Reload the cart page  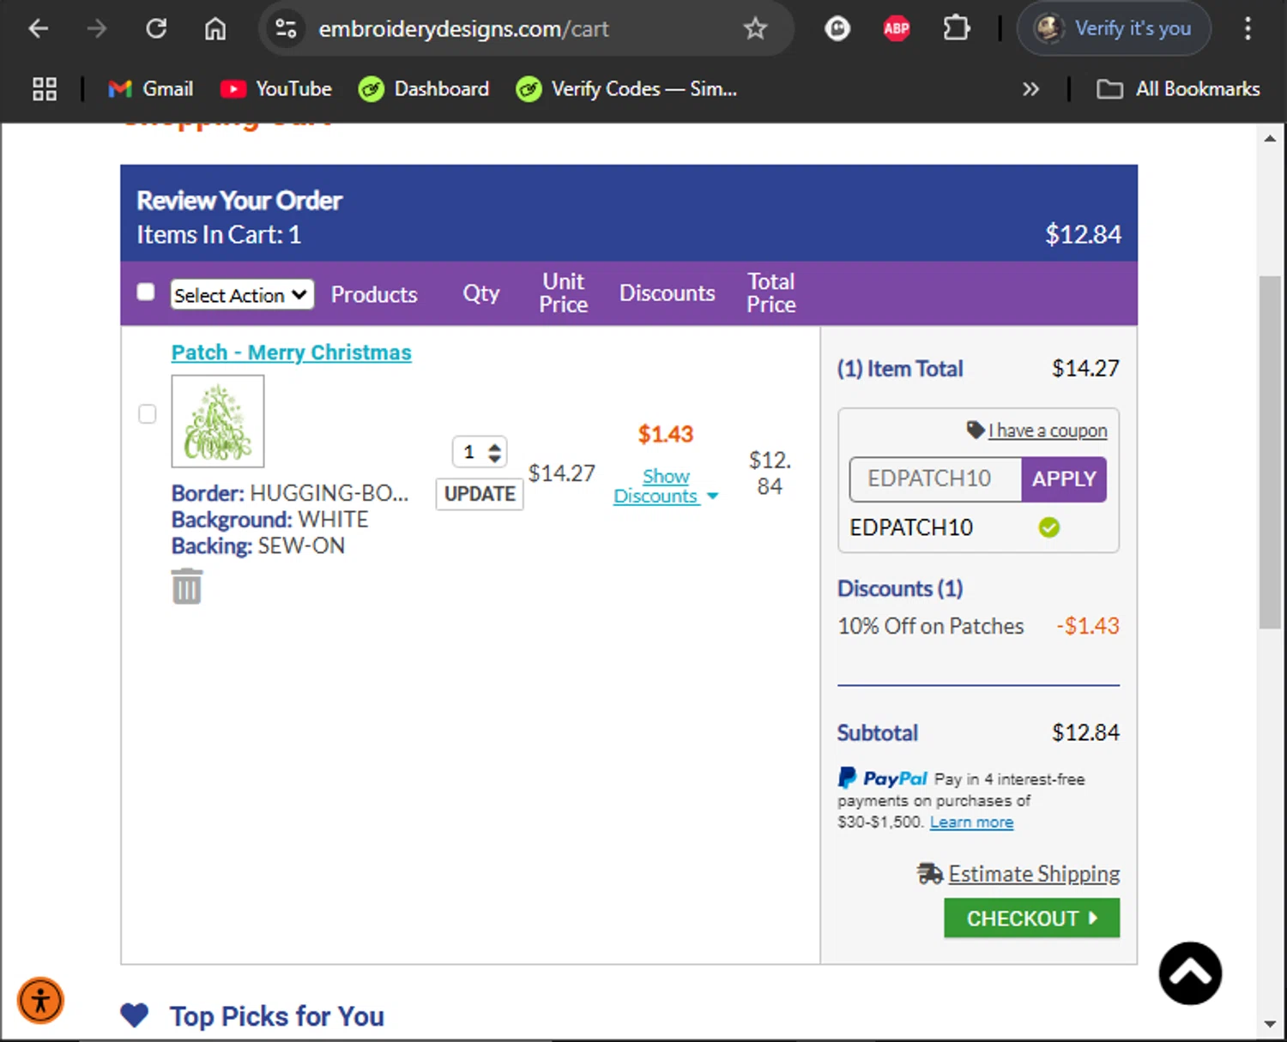tap(156, 29)
